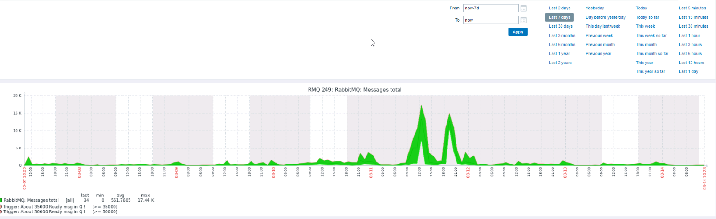Pick This year so far range

pyautogui.click(x=651, y=72)
